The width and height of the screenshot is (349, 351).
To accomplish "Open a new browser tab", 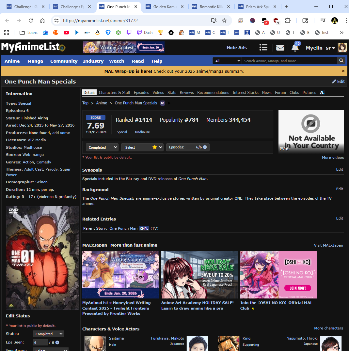I will pos(287,7).
